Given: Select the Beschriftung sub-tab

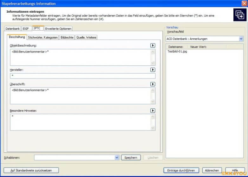Looking at the screenshot, I should tap(17, 37).
